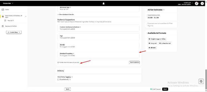The width and height of the screenshot is (207, 92).
Task: Click the Sales folder icon
Action: pyautogui.click(x=3, y=10)
